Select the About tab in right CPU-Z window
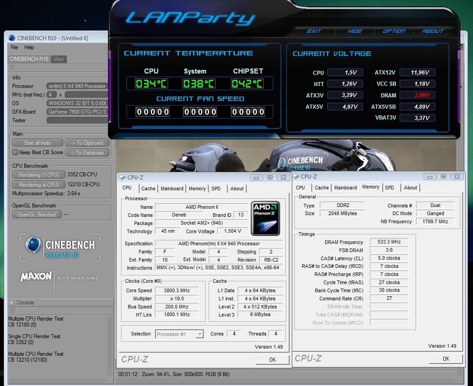Image resolution: width=473 pixels, height=386 pixels. (410, 188)
